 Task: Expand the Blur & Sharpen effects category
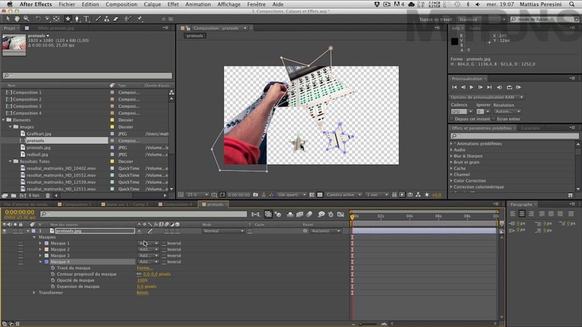(x=452, y=156)
